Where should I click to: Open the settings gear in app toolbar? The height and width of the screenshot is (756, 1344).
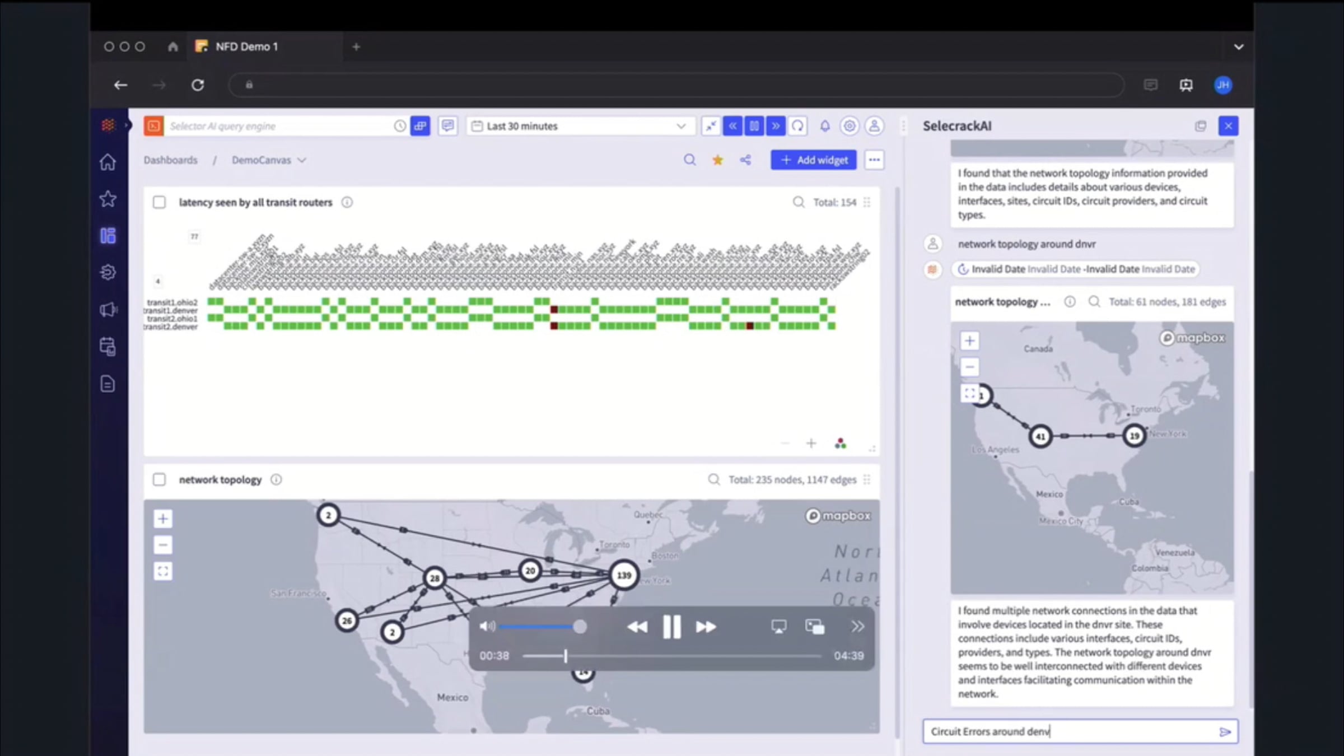tap(850, 126)
